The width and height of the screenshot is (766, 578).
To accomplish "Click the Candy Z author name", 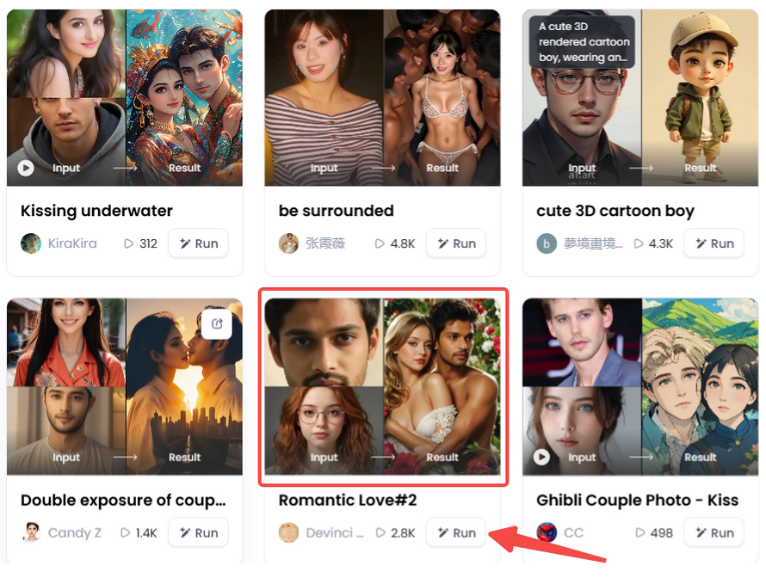I will tap(74, 532).
